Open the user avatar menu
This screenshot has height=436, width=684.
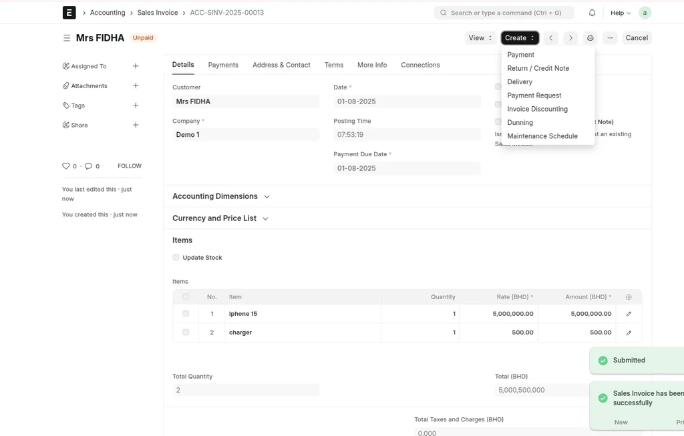tap(645, 13)
